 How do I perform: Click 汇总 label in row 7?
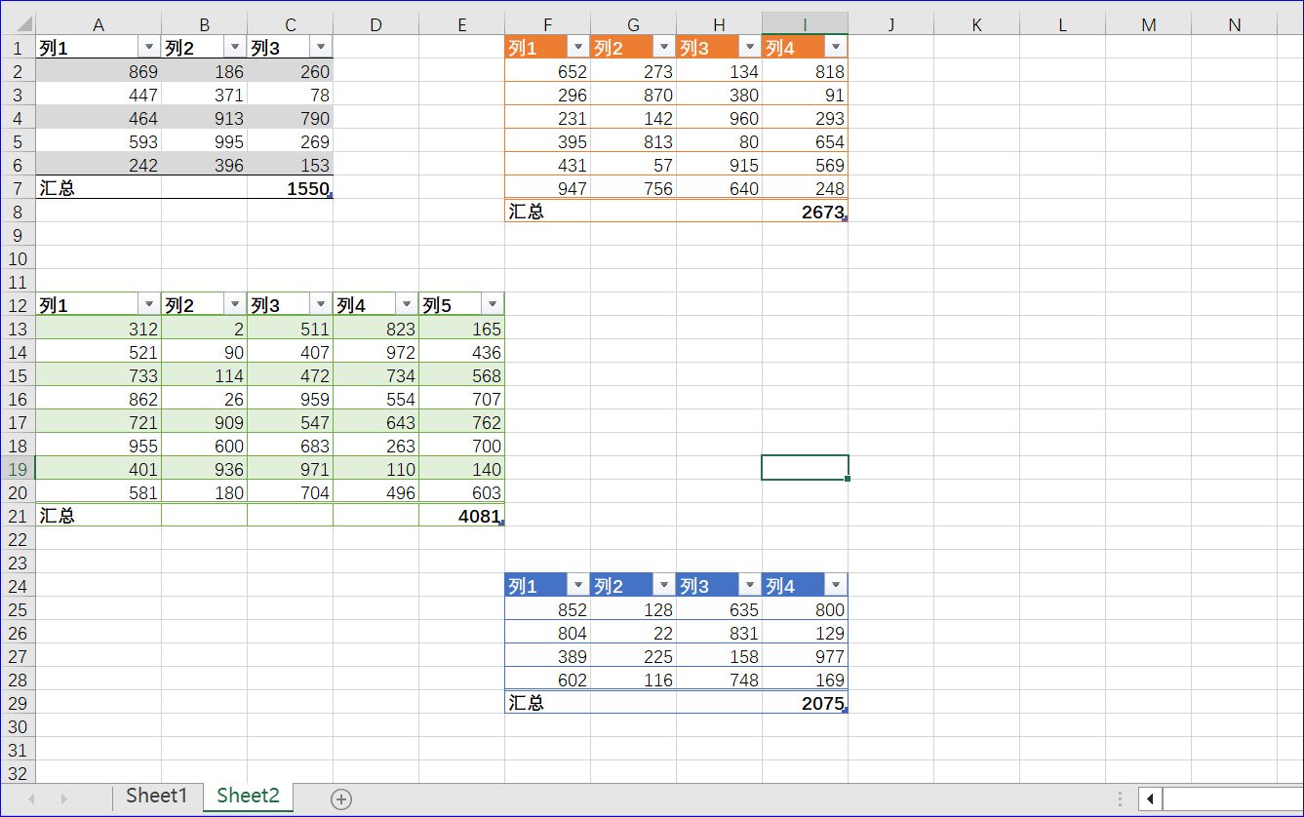point(58,188)
